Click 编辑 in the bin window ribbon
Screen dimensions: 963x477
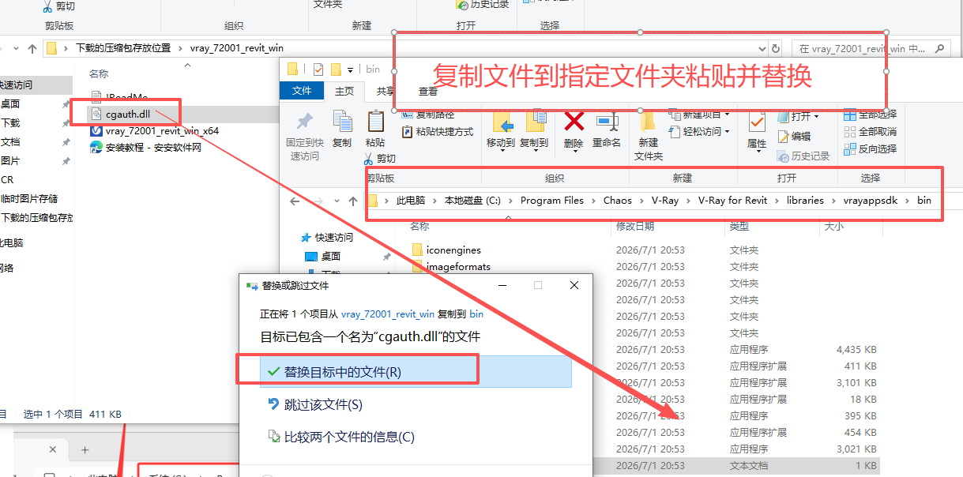(794, 137)
